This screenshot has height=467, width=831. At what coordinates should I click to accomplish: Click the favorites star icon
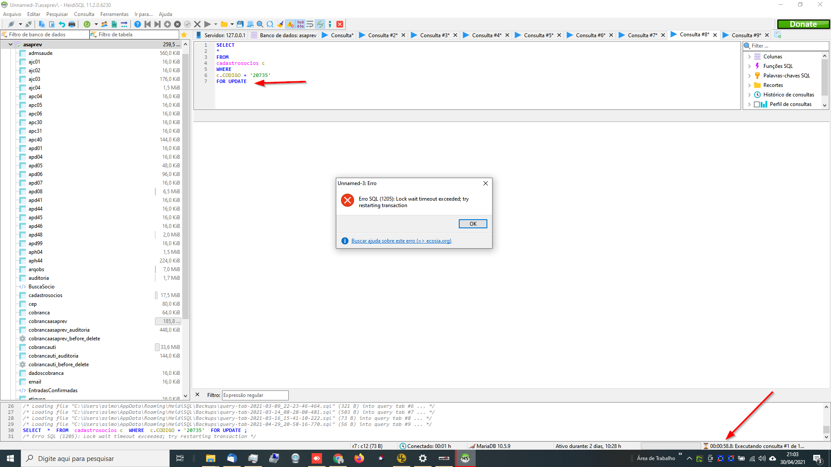pos(184,35)
